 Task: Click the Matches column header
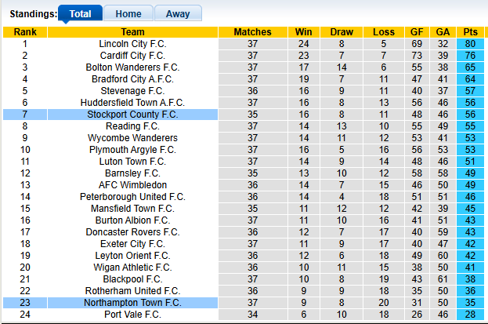(252, 32)
